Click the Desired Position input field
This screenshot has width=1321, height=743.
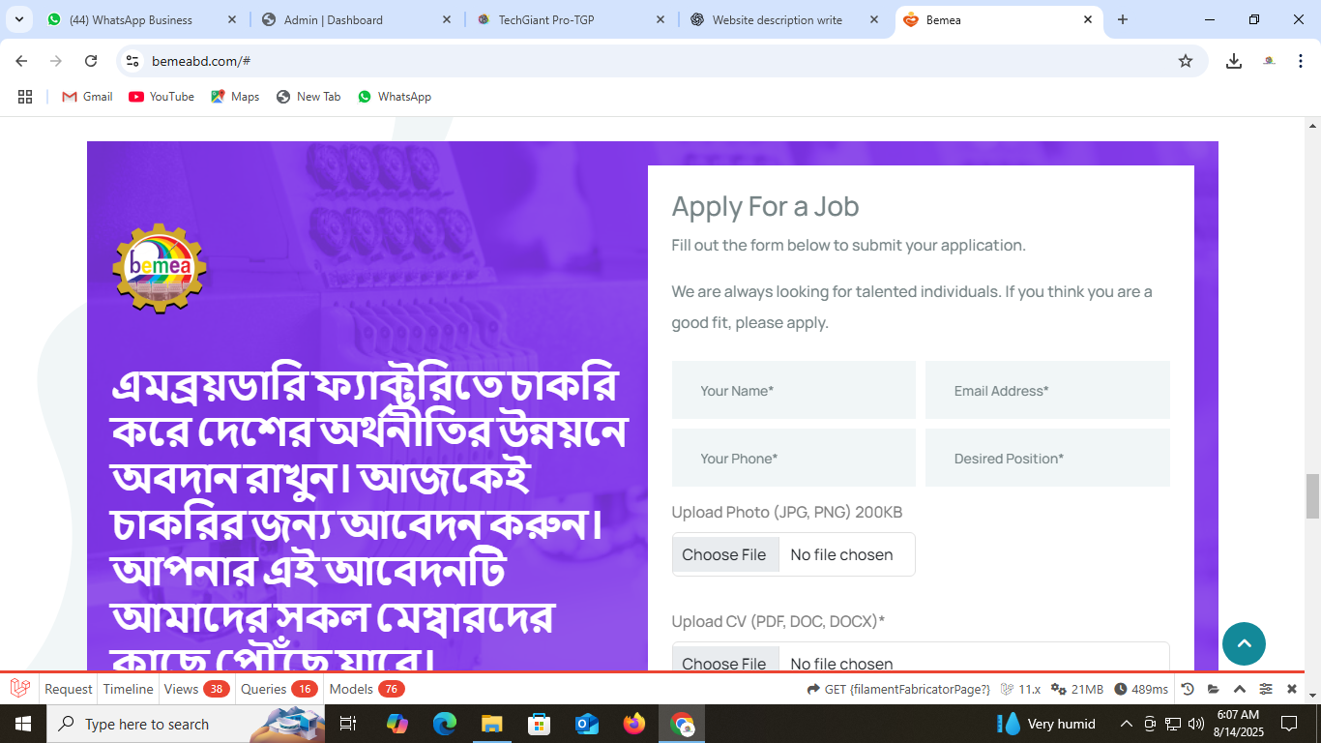(x=1047, y=458)
